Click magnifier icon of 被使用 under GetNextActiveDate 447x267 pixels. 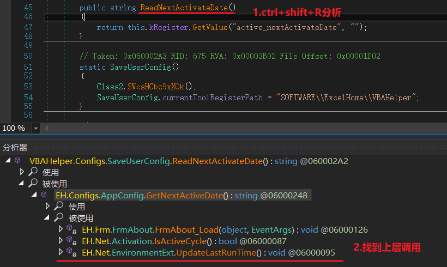58,217
